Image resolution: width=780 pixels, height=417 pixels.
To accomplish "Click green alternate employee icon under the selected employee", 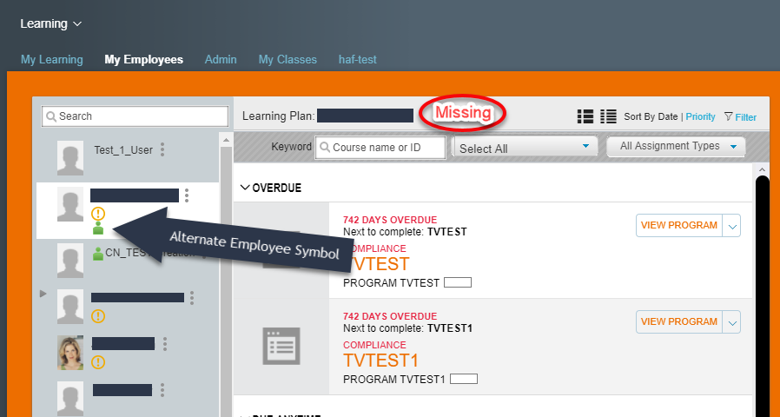I will pos(98,228).
